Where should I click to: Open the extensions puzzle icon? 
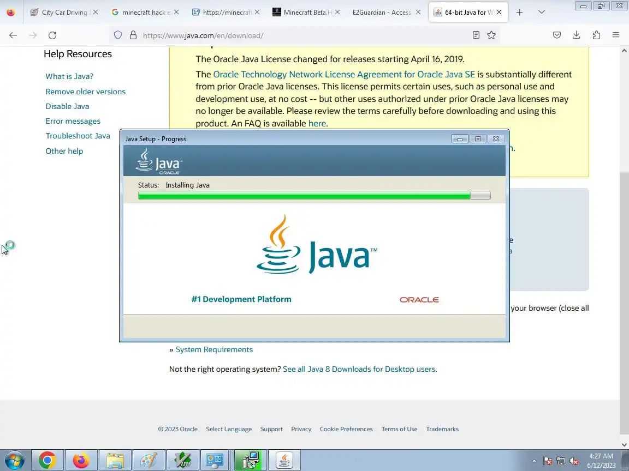[596, 35]
